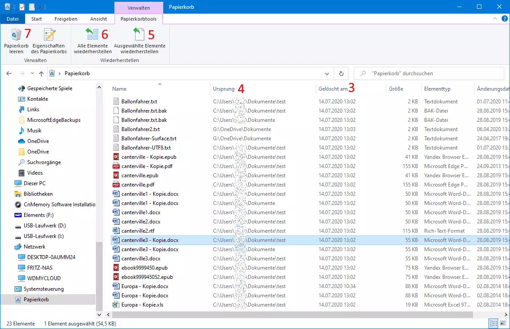The image size is (510, 329).
Task: Click sidebar scrollbar up arrow
Action: click(x=99, y=87)
